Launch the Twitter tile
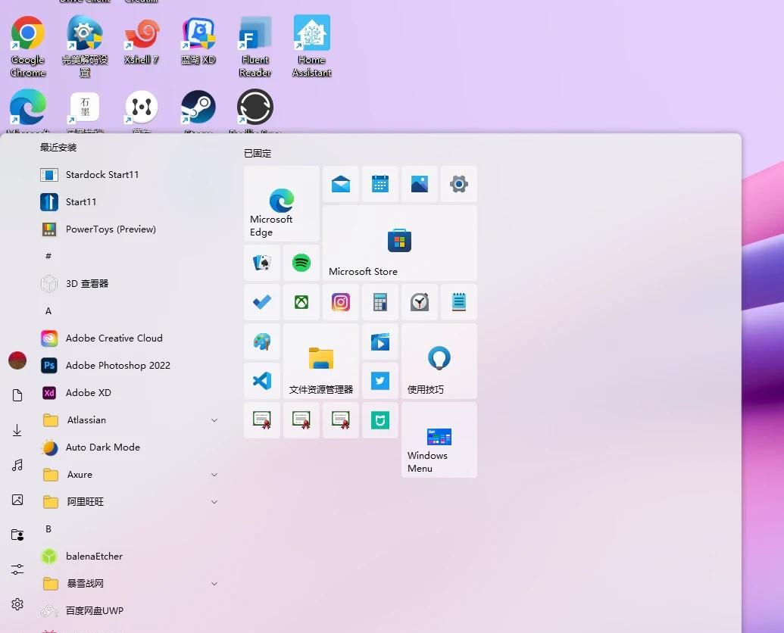The height and width of the screenshot is (633, 784). click(x=380, y=381)
